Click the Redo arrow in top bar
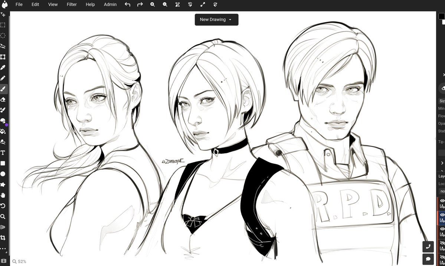The width and height of the screenshot is (445, 266). click(140, 4)
